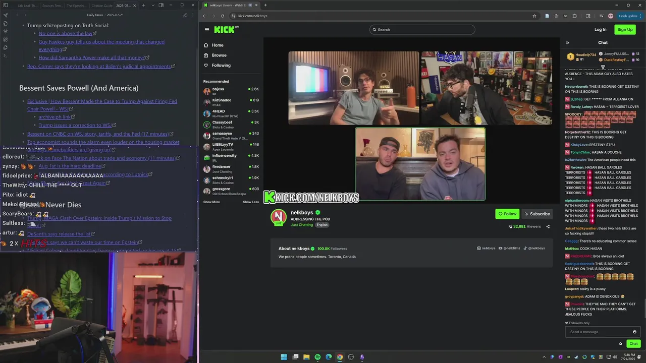This screenshot has width=646, height=363.
Task: Open the @nelkfilmz YouTube link
Action: tap(509, 248)
